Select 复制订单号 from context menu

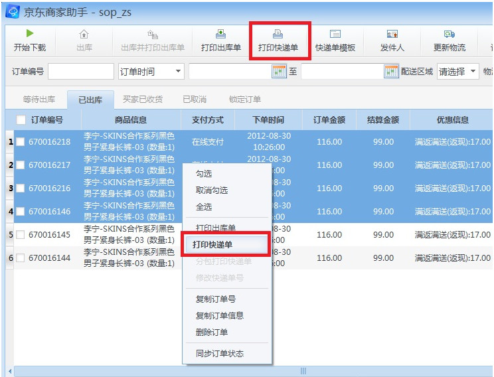[215, 299]
